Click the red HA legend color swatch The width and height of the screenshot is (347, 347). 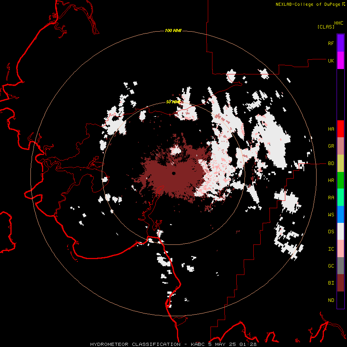pyautogui.click(x=340, y=129)
